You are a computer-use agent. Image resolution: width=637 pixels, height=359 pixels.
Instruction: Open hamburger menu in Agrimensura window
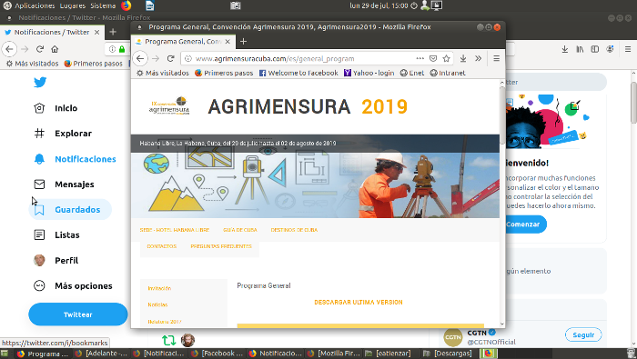click(x=497, y=58)
